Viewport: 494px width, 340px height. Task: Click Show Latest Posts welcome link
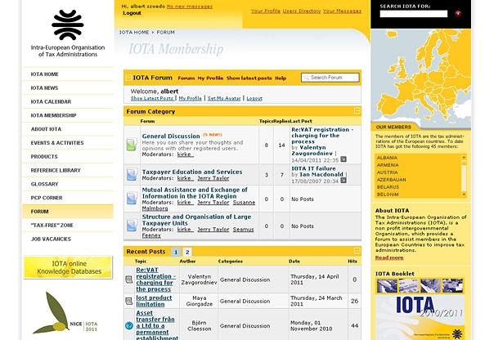click(152, 99)
